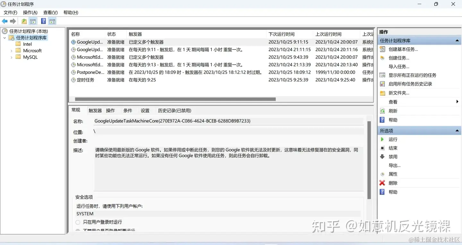
Task: Click the 2023/10/25 9:11:15 next run cell
Action: click(x=288, y=42)
